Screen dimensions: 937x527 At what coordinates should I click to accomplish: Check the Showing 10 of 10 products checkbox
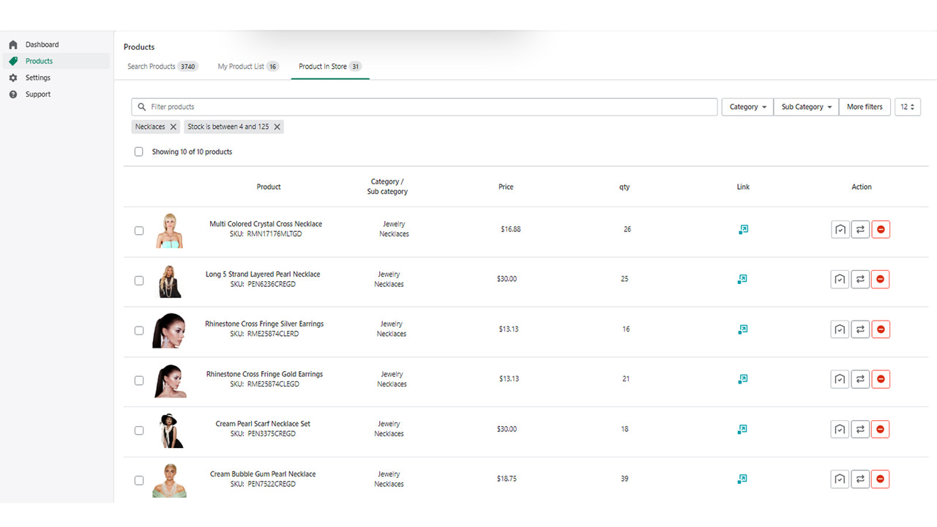coord(138,152)
